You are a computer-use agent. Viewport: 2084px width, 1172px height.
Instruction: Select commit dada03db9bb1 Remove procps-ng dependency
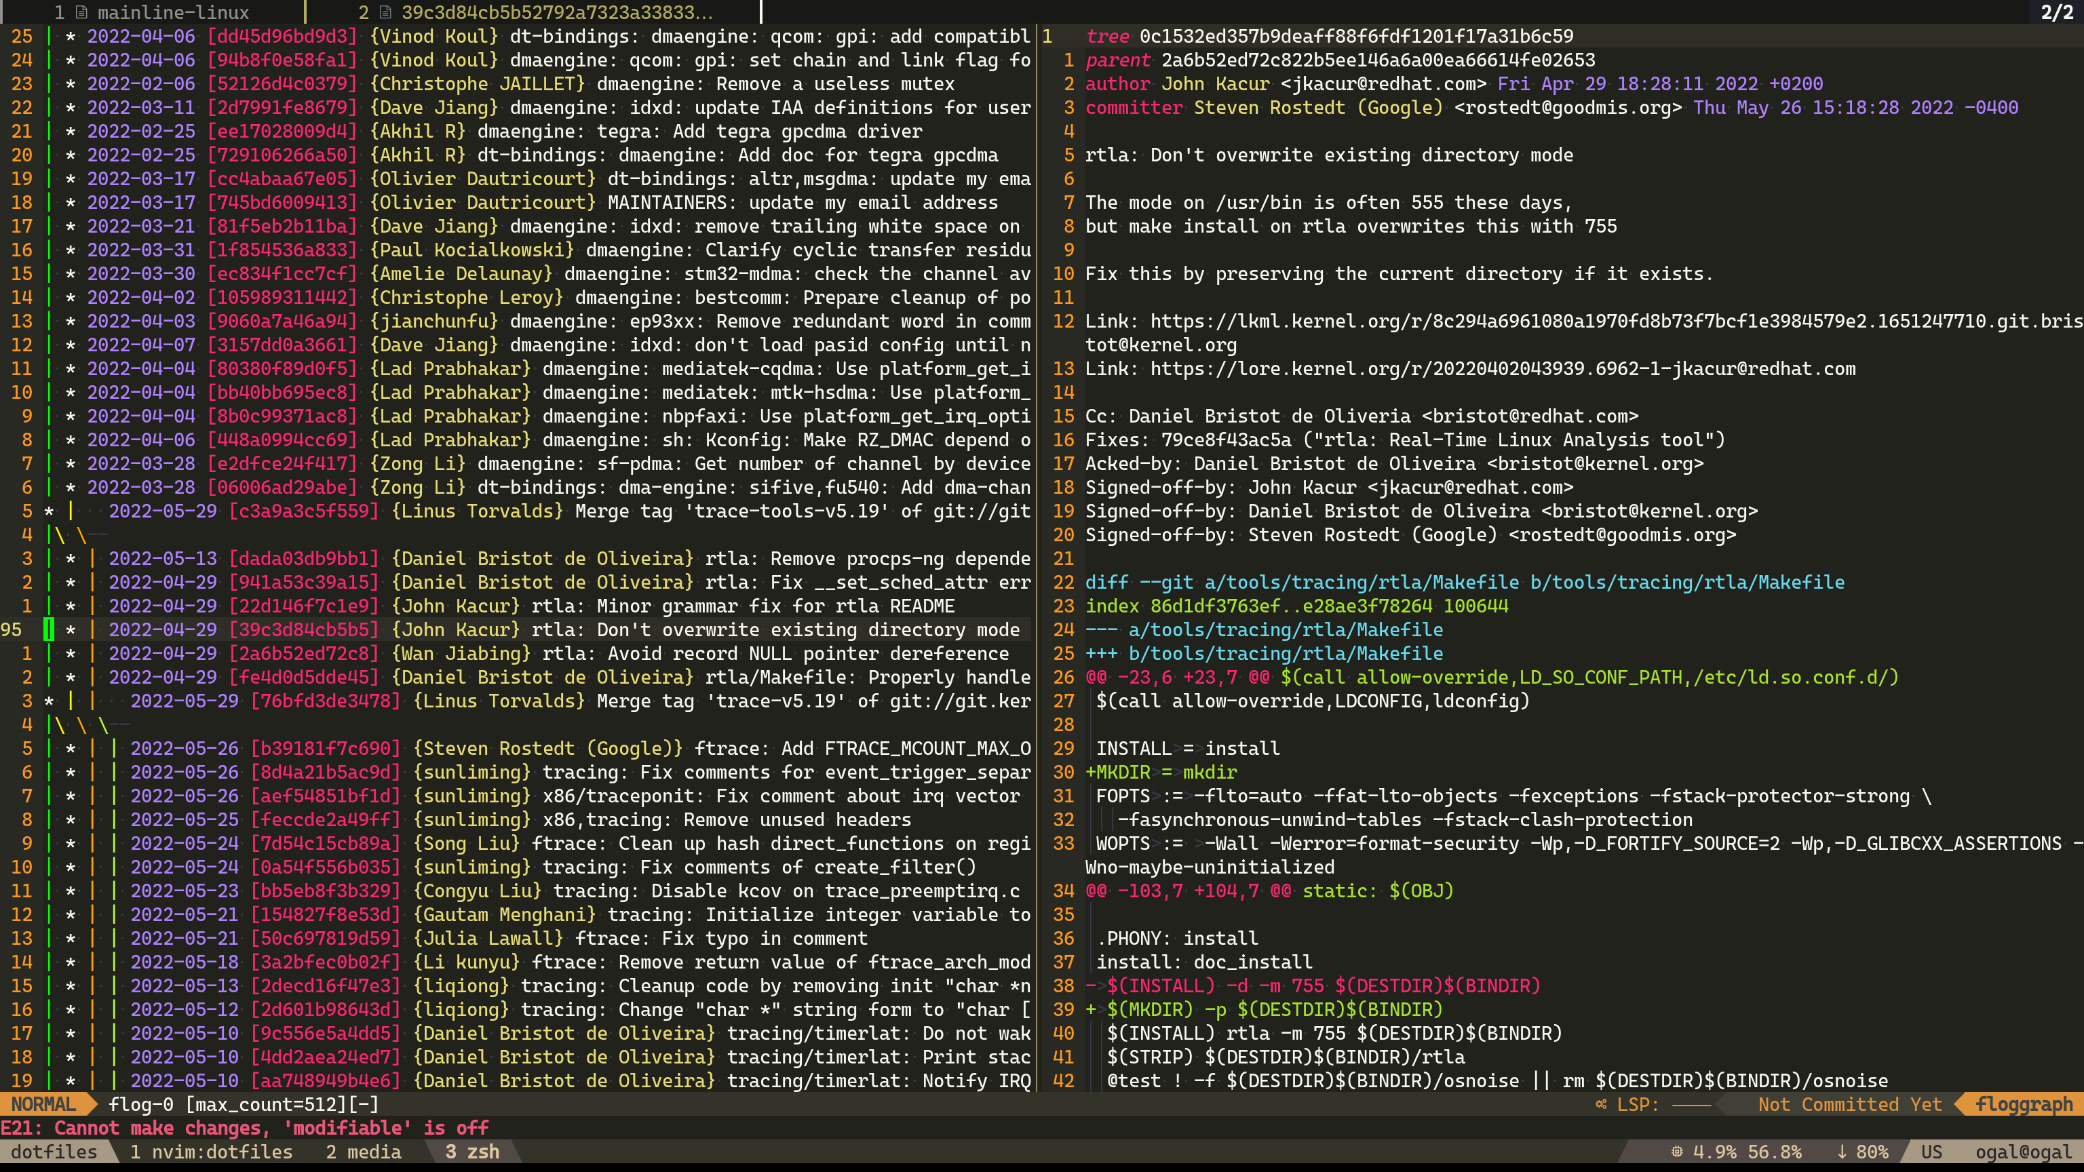tap(539, 558)
